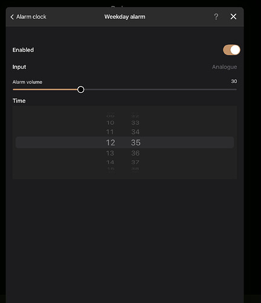Click the Alarm volume slider handle
The width and height of the screenshot is (261, 303).
(81, 90)
